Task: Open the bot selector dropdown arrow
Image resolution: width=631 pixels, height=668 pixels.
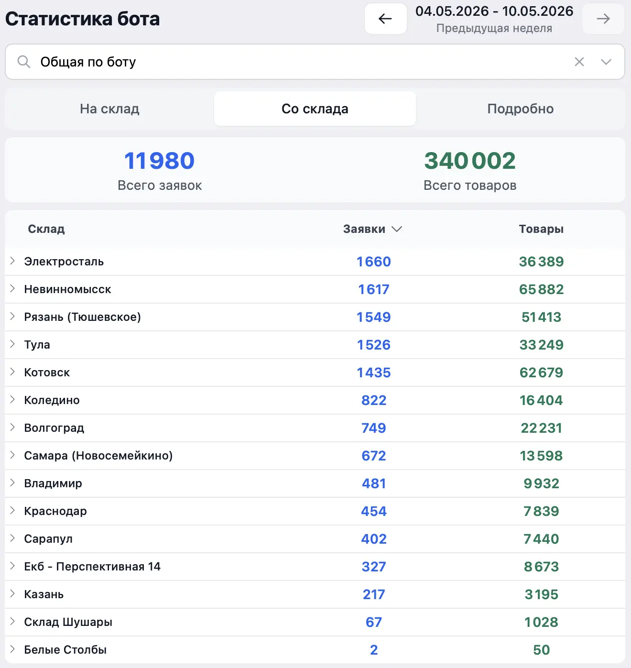Action: [606, 62]
